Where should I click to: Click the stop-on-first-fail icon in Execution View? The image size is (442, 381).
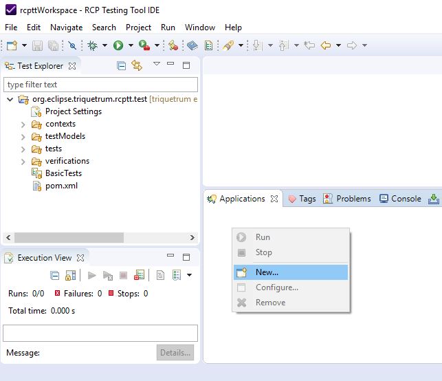[x=140, y=275]
